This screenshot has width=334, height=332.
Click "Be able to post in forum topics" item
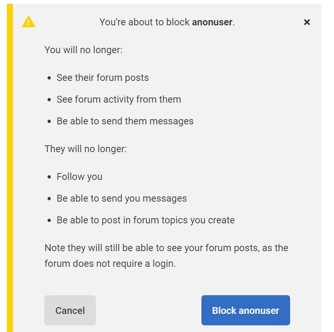tap(145, 220)
